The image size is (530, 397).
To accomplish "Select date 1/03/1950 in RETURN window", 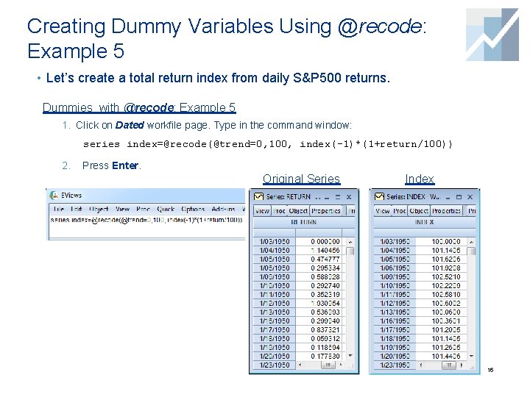I will [x=275, y=242].
